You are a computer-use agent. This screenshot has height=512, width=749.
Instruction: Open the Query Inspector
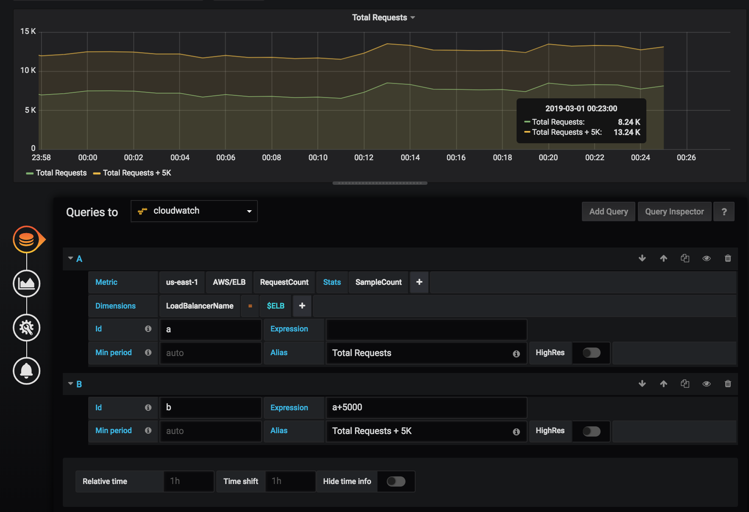click(674, 211)
